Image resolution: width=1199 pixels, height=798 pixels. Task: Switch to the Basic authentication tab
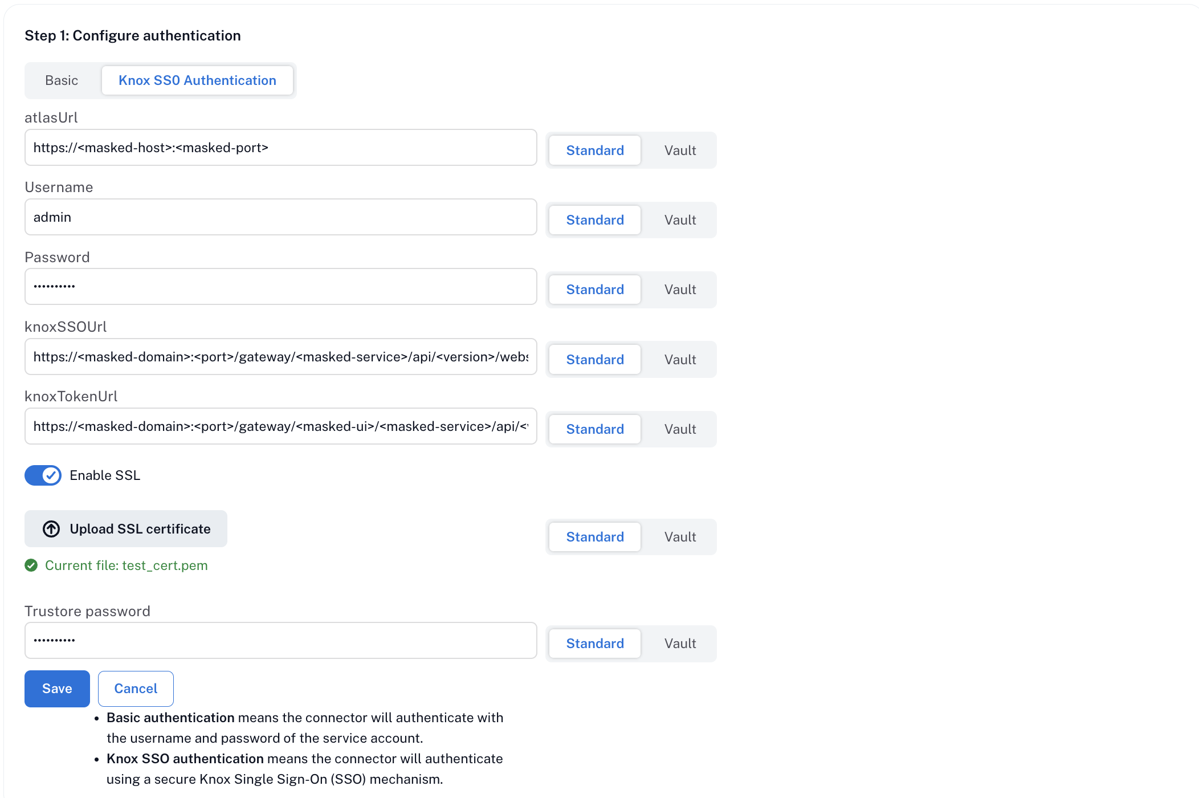(62, 80)
